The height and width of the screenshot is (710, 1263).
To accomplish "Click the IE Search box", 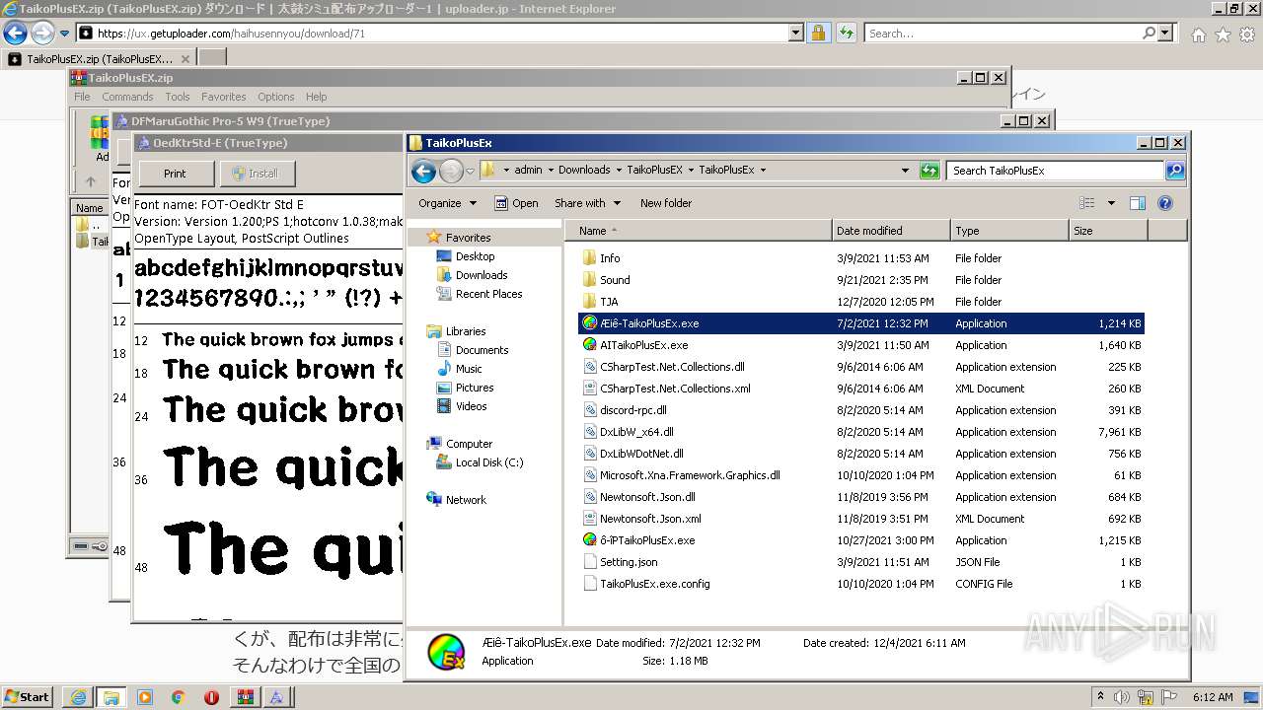I will 1003,34.
